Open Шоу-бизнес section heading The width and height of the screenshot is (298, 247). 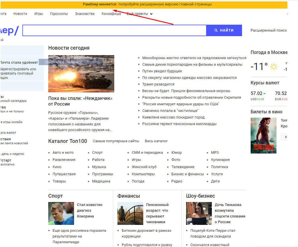[200, 196]
